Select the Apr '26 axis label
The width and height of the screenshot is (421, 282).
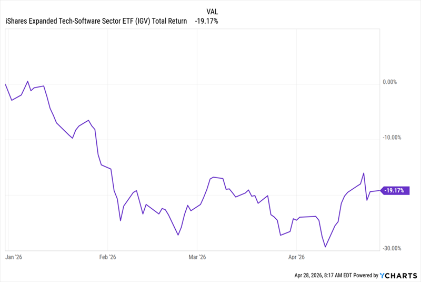[x=297, y=257]
